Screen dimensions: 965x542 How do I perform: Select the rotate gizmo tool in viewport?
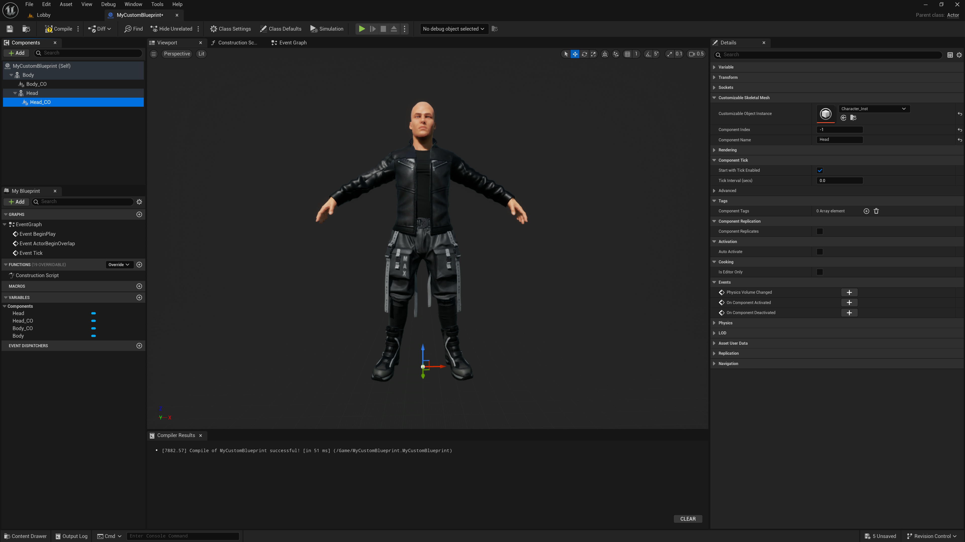coord(584,54)
